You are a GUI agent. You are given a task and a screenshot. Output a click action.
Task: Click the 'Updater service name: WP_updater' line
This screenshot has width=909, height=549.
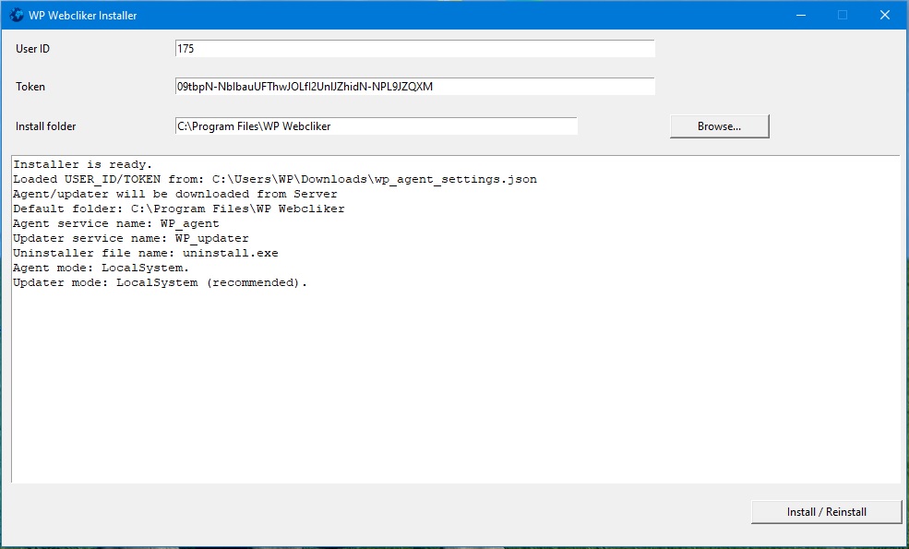(131, 238)
